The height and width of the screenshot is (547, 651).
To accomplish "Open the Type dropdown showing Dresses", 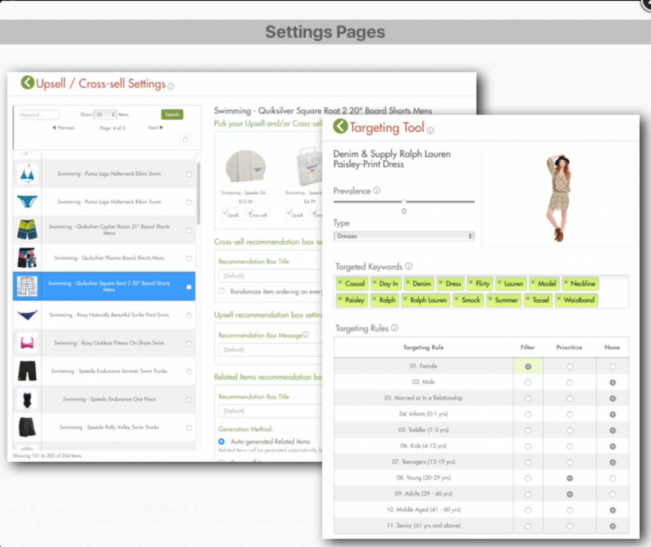I will [404, 236].
